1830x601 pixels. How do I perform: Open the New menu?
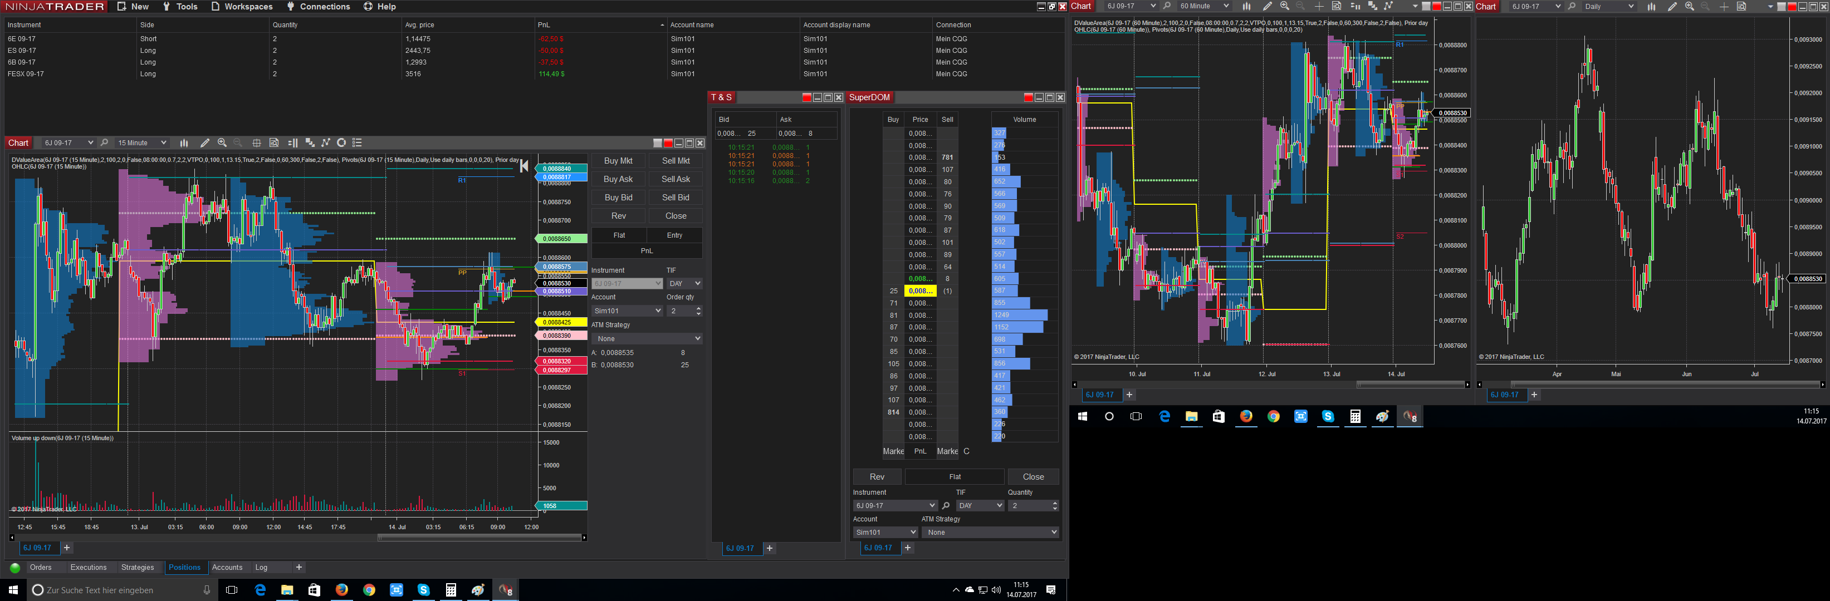[x=133, y=6]
